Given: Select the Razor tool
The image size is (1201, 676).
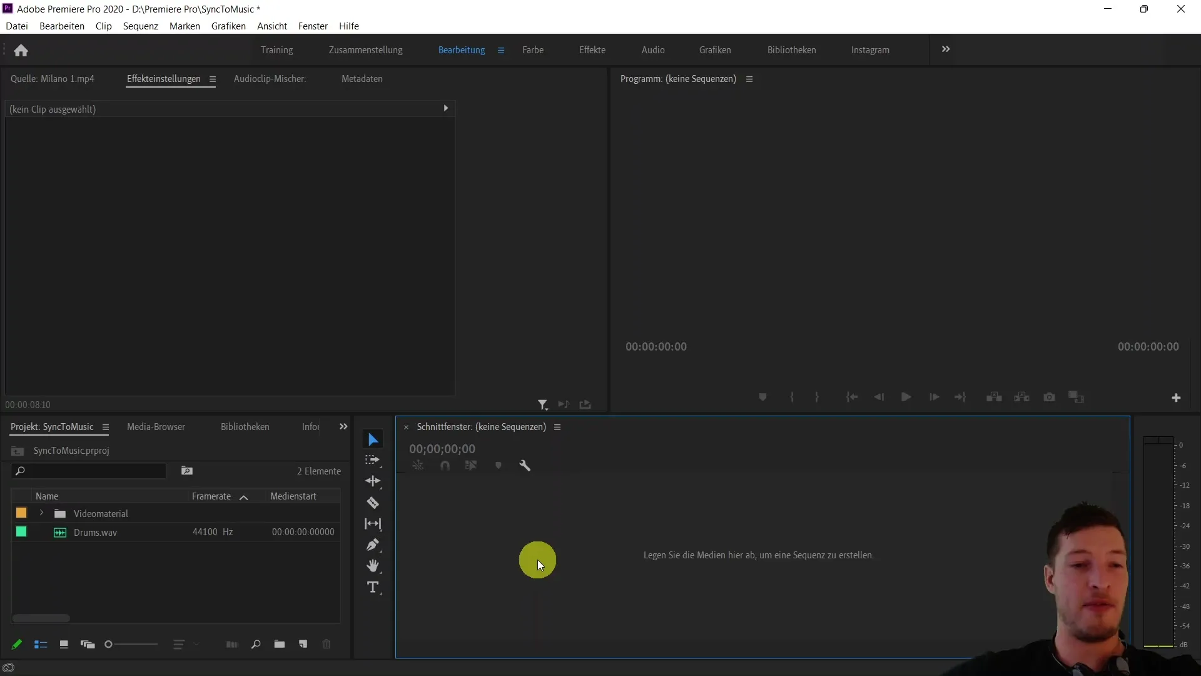Looking at the screenshot, I should coord(373,503).
